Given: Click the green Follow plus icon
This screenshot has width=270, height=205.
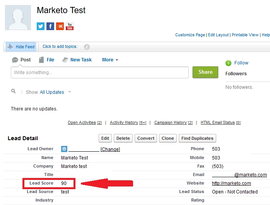Looking at the screenshot, I should point(228,63).
